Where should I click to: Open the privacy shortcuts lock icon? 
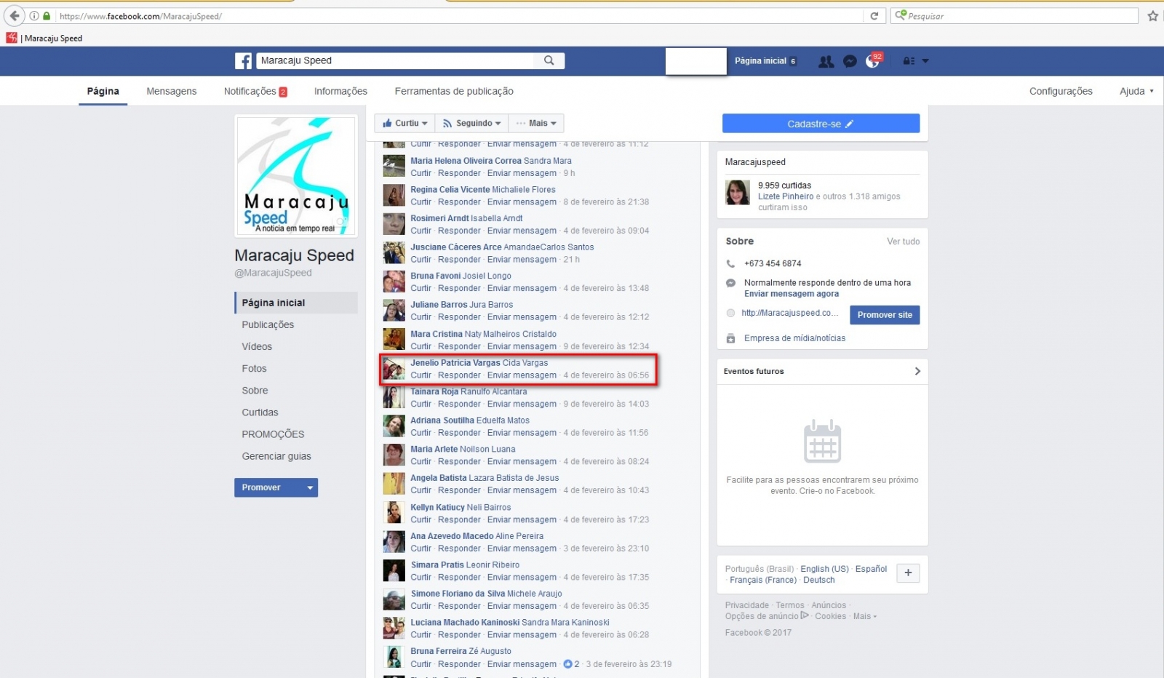point(909,61)
